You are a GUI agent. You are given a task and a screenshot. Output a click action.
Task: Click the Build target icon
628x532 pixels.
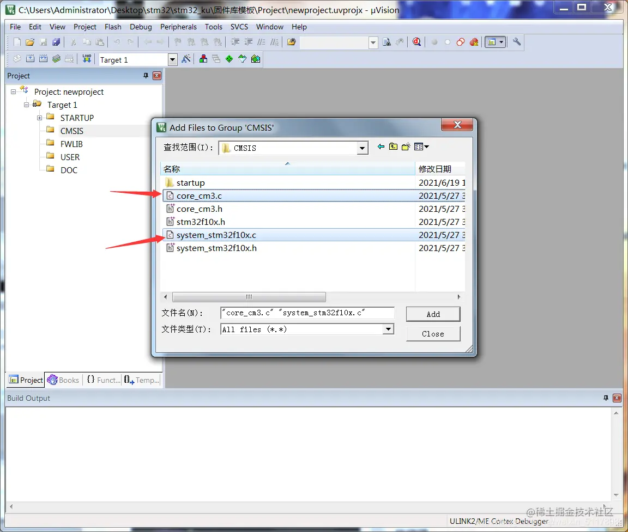coord(30,59)
